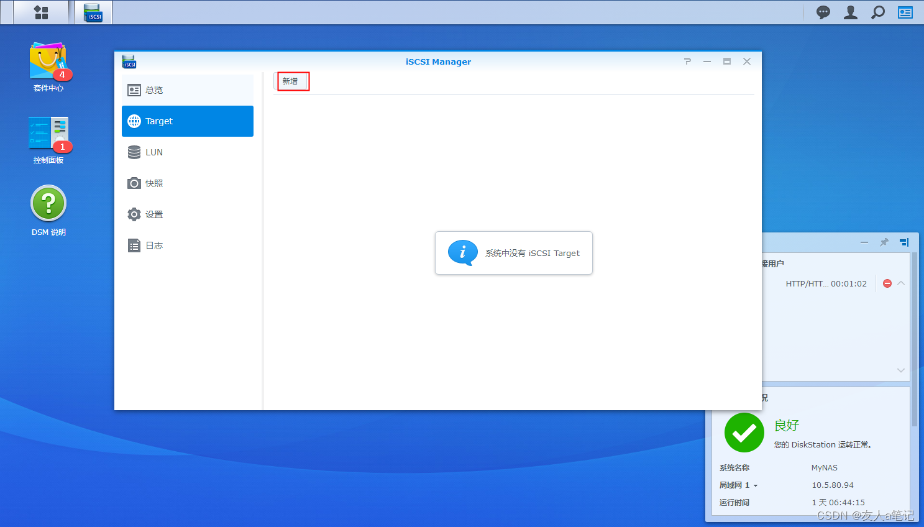Open the Control Panel (控制面板) desktop icon
This screenshot has height=527, width=924.
tap(48, 140)
